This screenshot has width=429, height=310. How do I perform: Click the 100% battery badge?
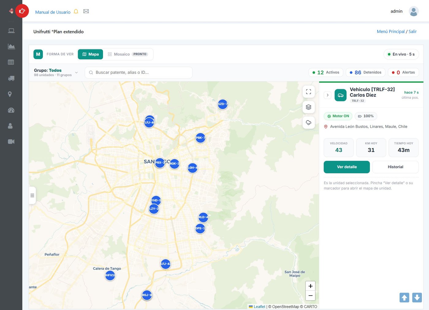point(366,116)
